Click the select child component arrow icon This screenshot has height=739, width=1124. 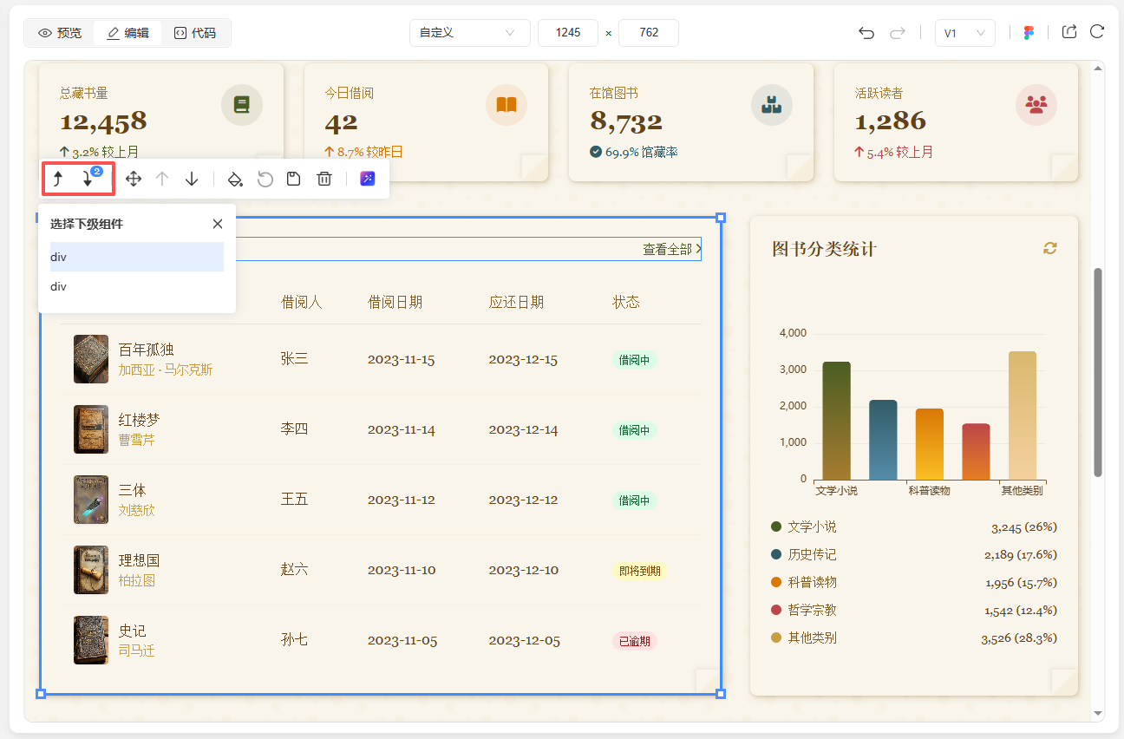click(x=88, y=179)
